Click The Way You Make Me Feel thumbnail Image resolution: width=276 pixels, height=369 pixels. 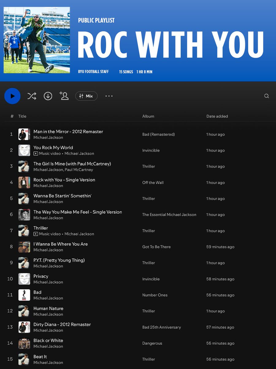[x=24, y=215]
